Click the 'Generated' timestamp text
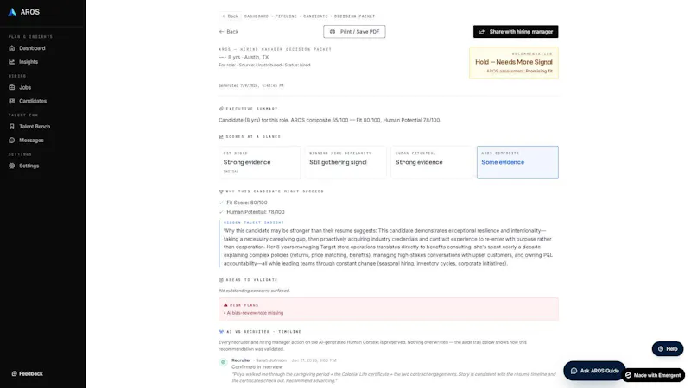 pyautogui.click(x=251, y=85)
